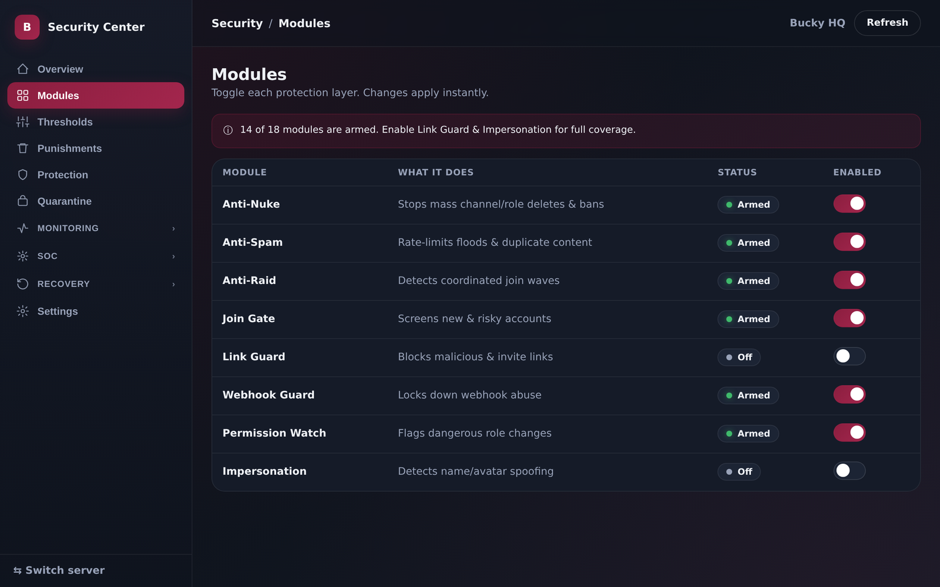This screenshot has height=587, width=940.
Task: Click the Settings gear icon
Action: (x=23, y=311)
